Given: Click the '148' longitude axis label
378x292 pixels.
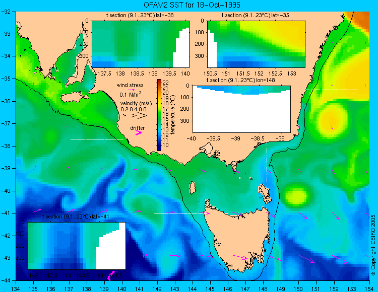Looking at the screenshot, I should pos(263,288).
